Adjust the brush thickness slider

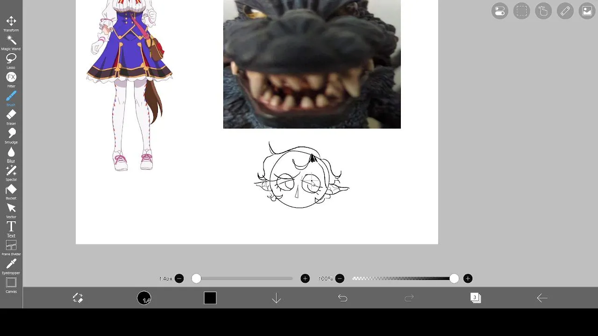click(242, 279)
